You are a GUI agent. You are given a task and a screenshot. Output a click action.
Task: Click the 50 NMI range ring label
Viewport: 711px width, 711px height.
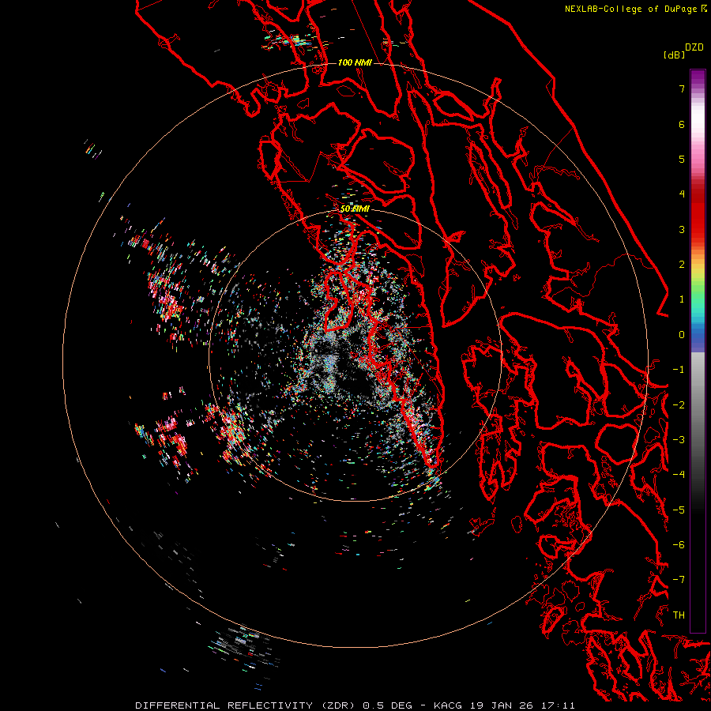(355, 209)
